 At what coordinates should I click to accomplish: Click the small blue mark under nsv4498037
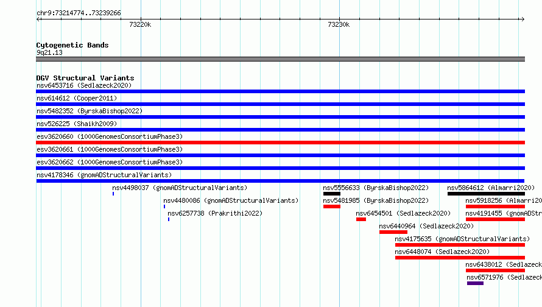[113, 194]
